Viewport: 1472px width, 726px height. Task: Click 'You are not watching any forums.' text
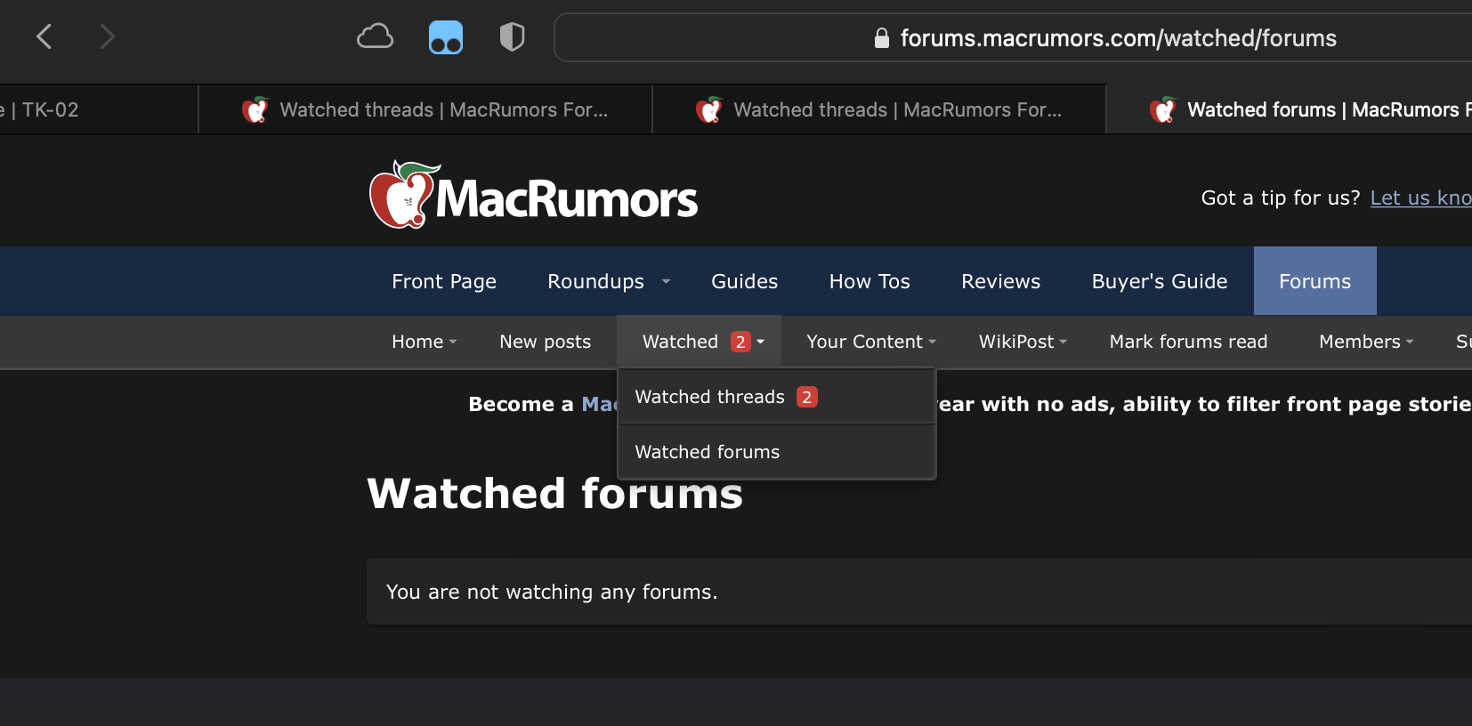click(x=552, y=592)
